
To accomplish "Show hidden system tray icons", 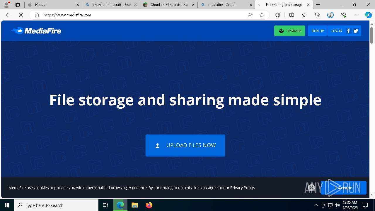I will pyautogui.click(x=316, y=205).
